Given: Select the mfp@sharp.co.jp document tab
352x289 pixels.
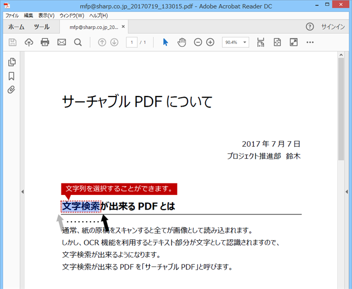Looking at the screenshot, I should (x=94, y=27).
